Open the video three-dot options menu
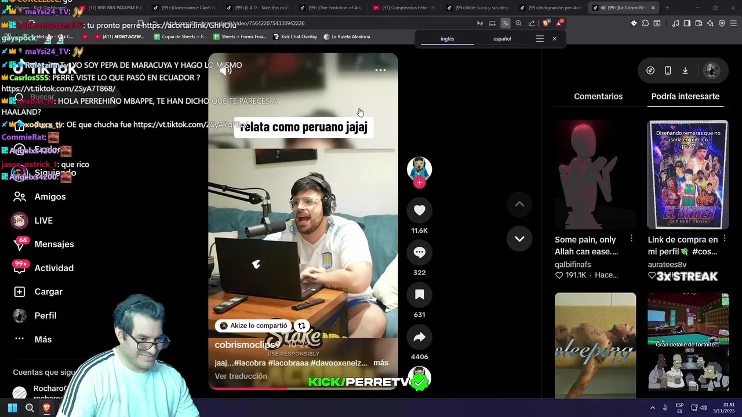 coord(380,70)
